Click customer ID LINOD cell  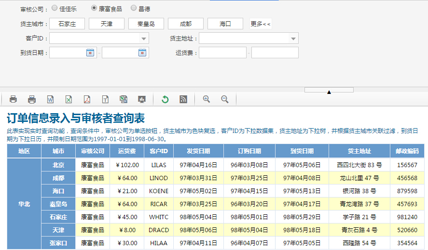coord(159,178)
